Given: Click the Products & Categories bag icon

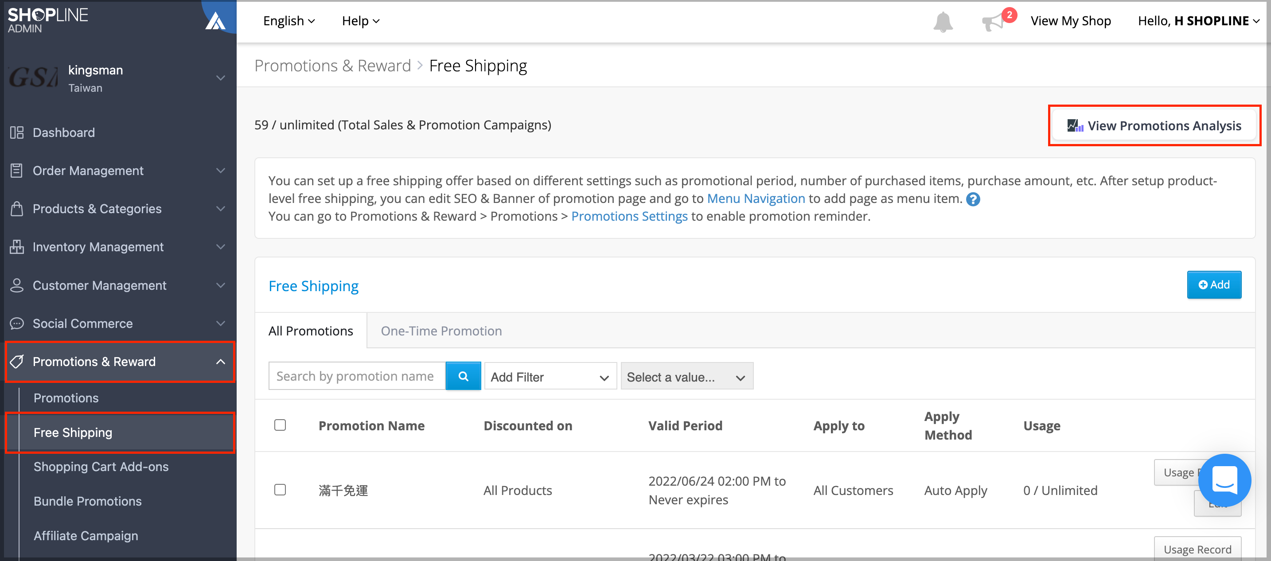Looking at the screenshot, I should point(17,209).
